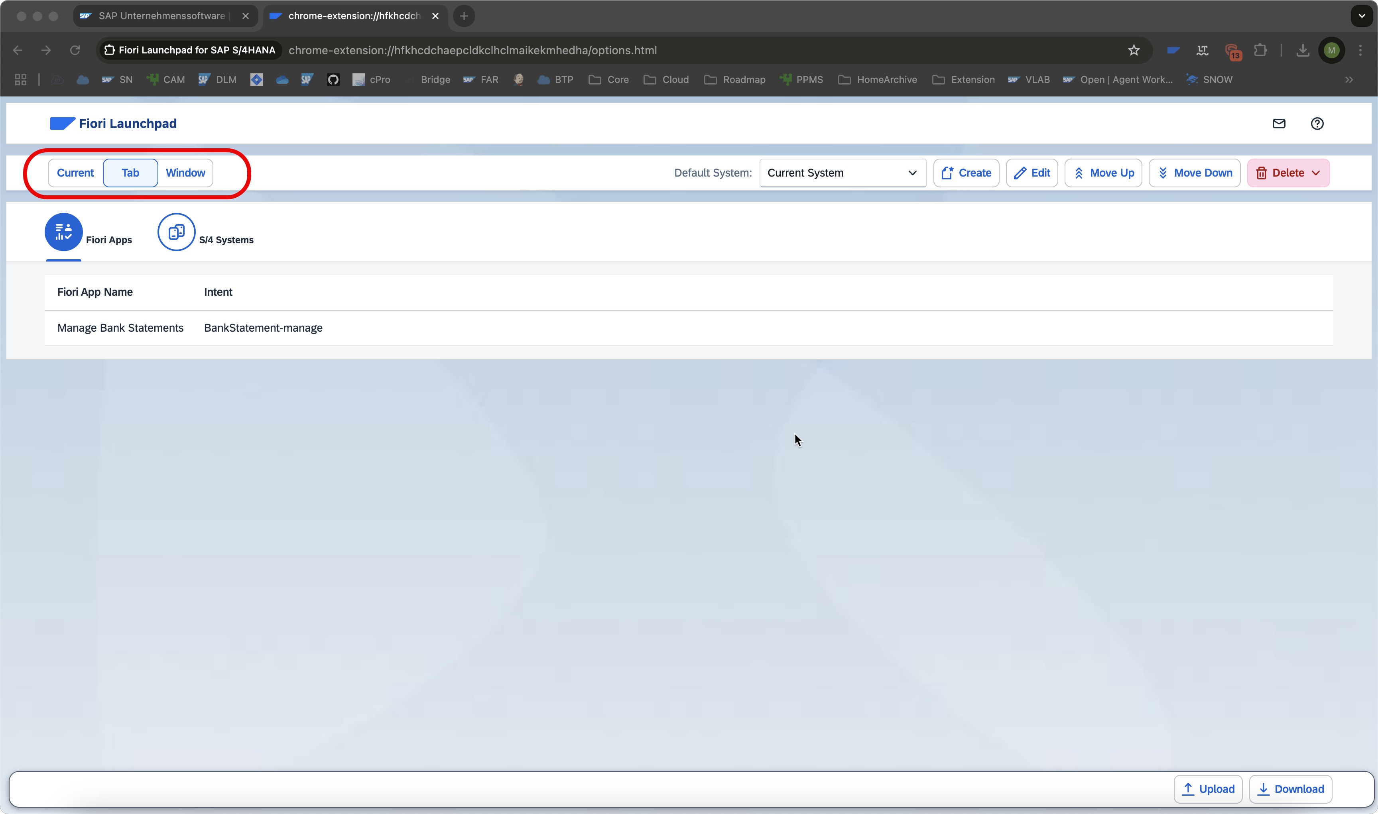Select the Fiori Apps tab icon
The image size is (1378, 814).
point(64,232)
